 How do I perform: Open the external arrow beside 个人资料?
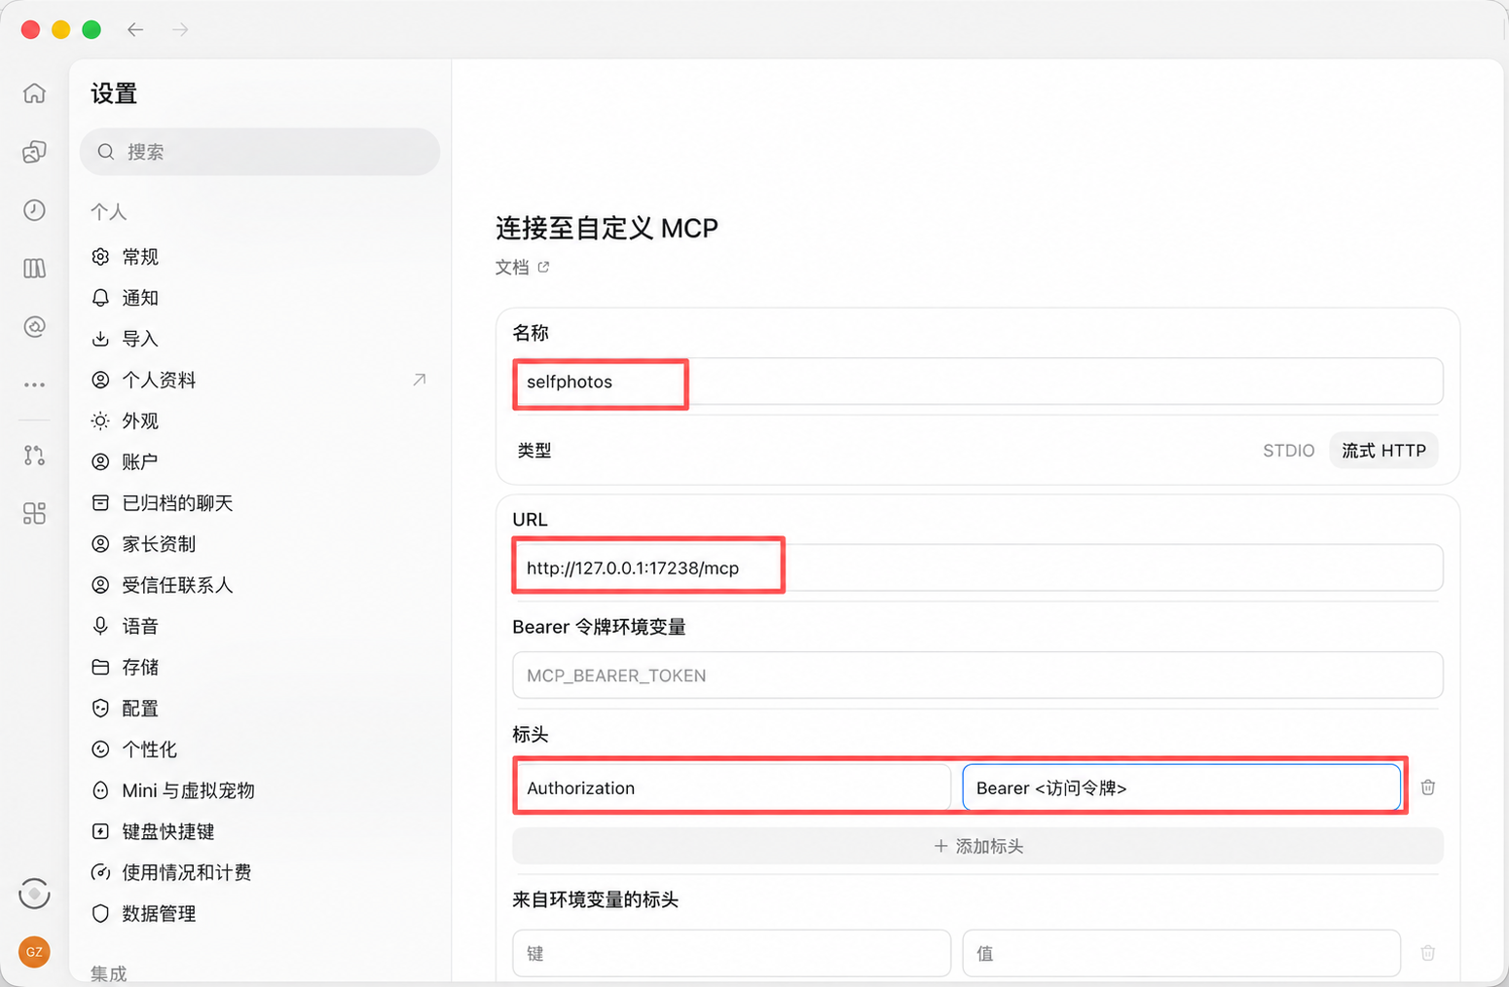click(420, 380)
